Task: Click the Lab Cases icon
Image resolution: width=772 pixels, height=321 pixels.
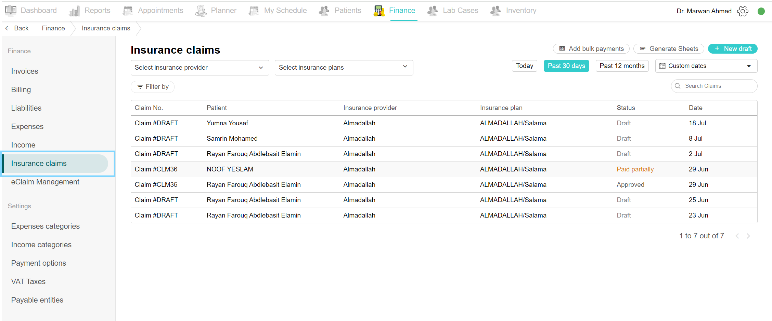Action: [433, 11]
